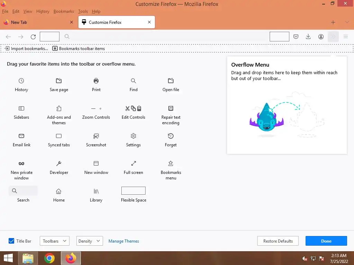
Task: Open the Density dropdown
Action: coord(90,241)
